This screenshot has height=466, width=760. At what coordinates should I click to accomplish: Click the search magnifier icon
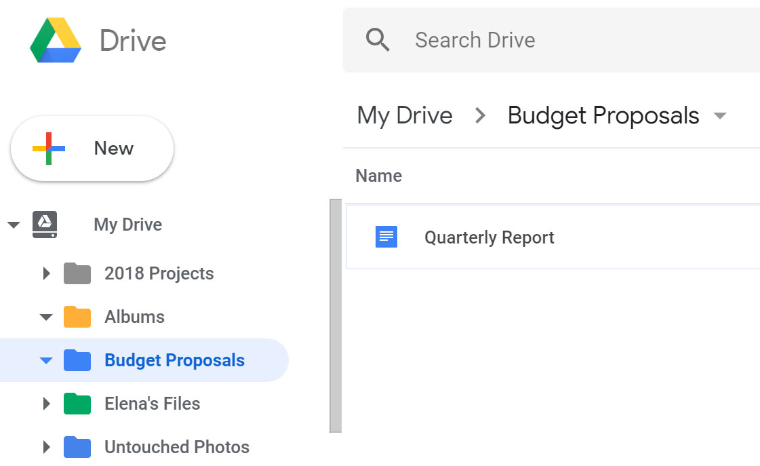pyautogui.click(x=378, y=40)
